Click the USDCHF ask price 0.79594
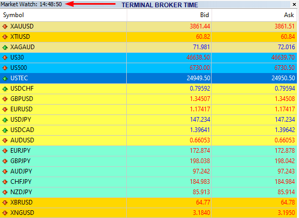 (285, 89)
